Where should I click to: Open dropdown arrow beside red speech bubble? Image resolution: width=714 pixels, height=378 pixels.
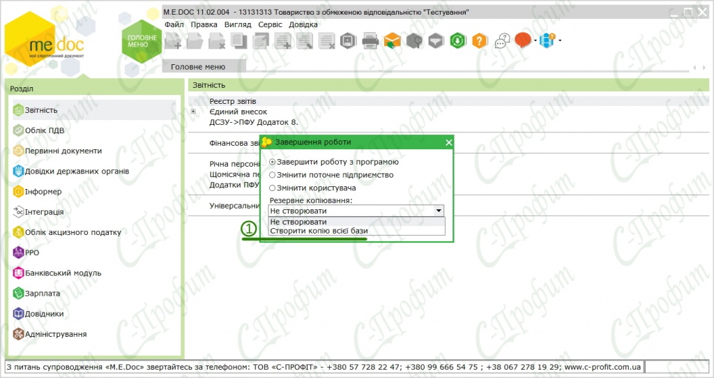point(535,40)
